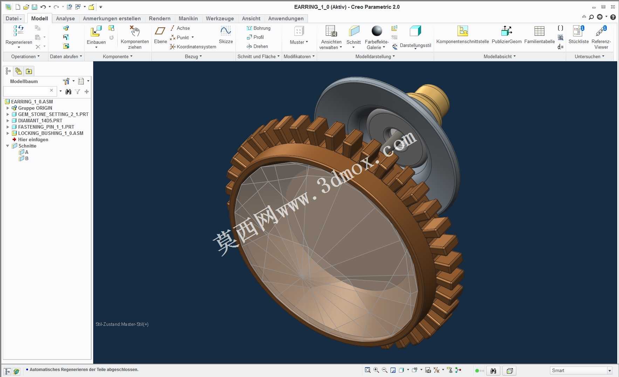The image size is (619, 377).
Task: Switch to Anmerkungen erstellen tab
Action: pos(112,19)
